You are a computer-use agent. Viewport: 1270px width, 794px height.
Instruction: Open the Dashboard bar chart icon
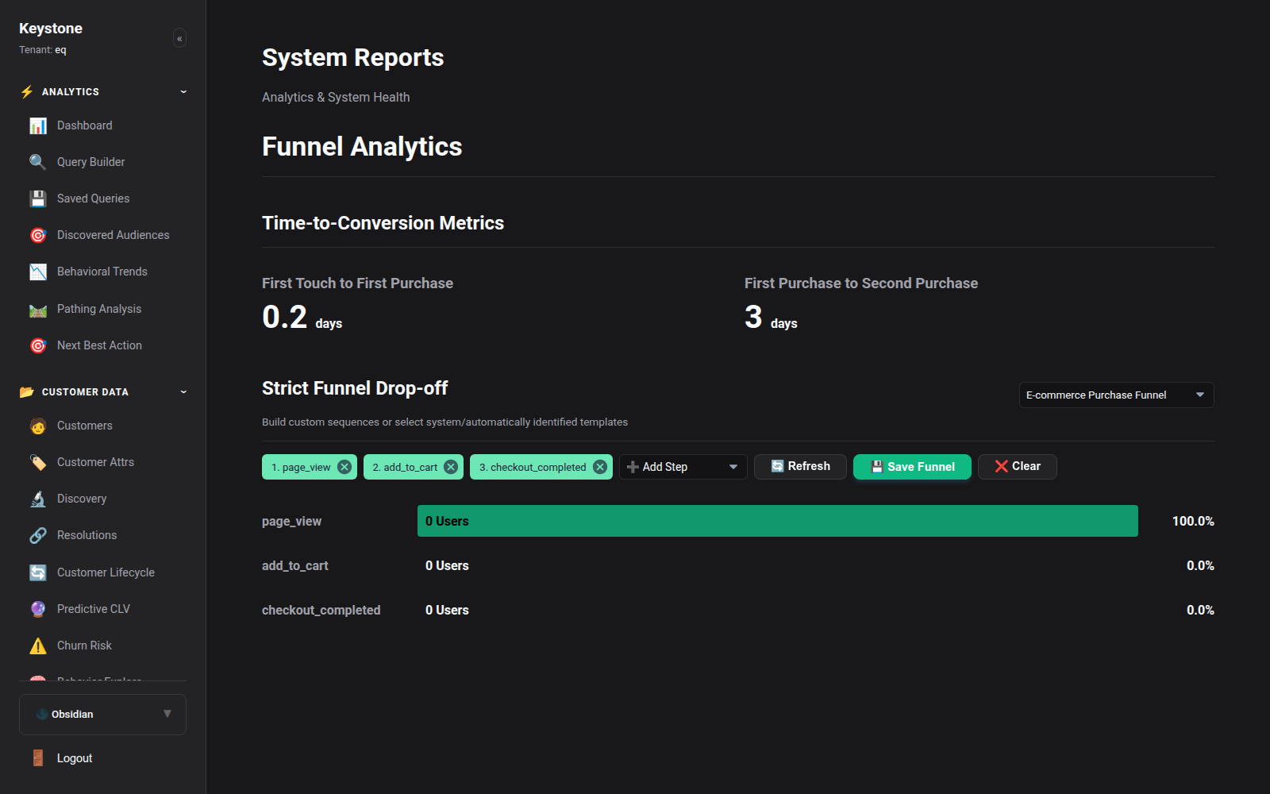click(38, 125)
